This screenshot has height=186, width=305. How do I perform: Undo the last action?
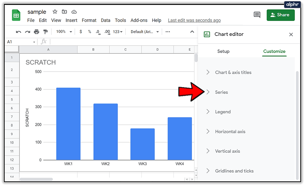coord(19,32)
